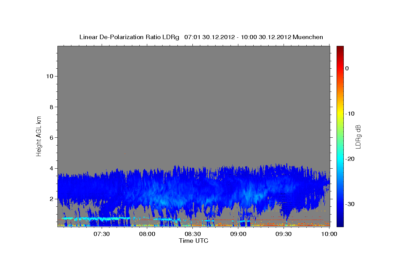
Task: Click the colorbar tick label "-30"
Action: 350,204
